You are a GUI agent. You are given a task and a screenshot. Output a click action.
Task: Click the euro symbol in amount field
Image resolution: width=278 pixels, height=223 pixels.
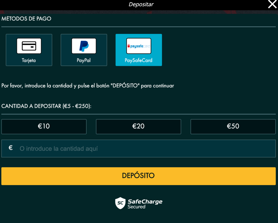[x=11, y=148]
